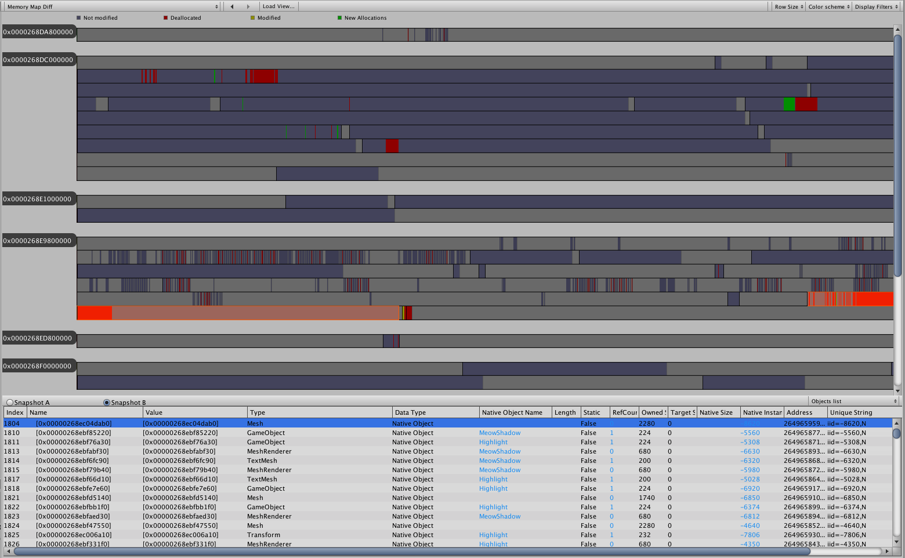Click the Not modified legend color icon
The image size is (905, 558).
click(79, 18)
